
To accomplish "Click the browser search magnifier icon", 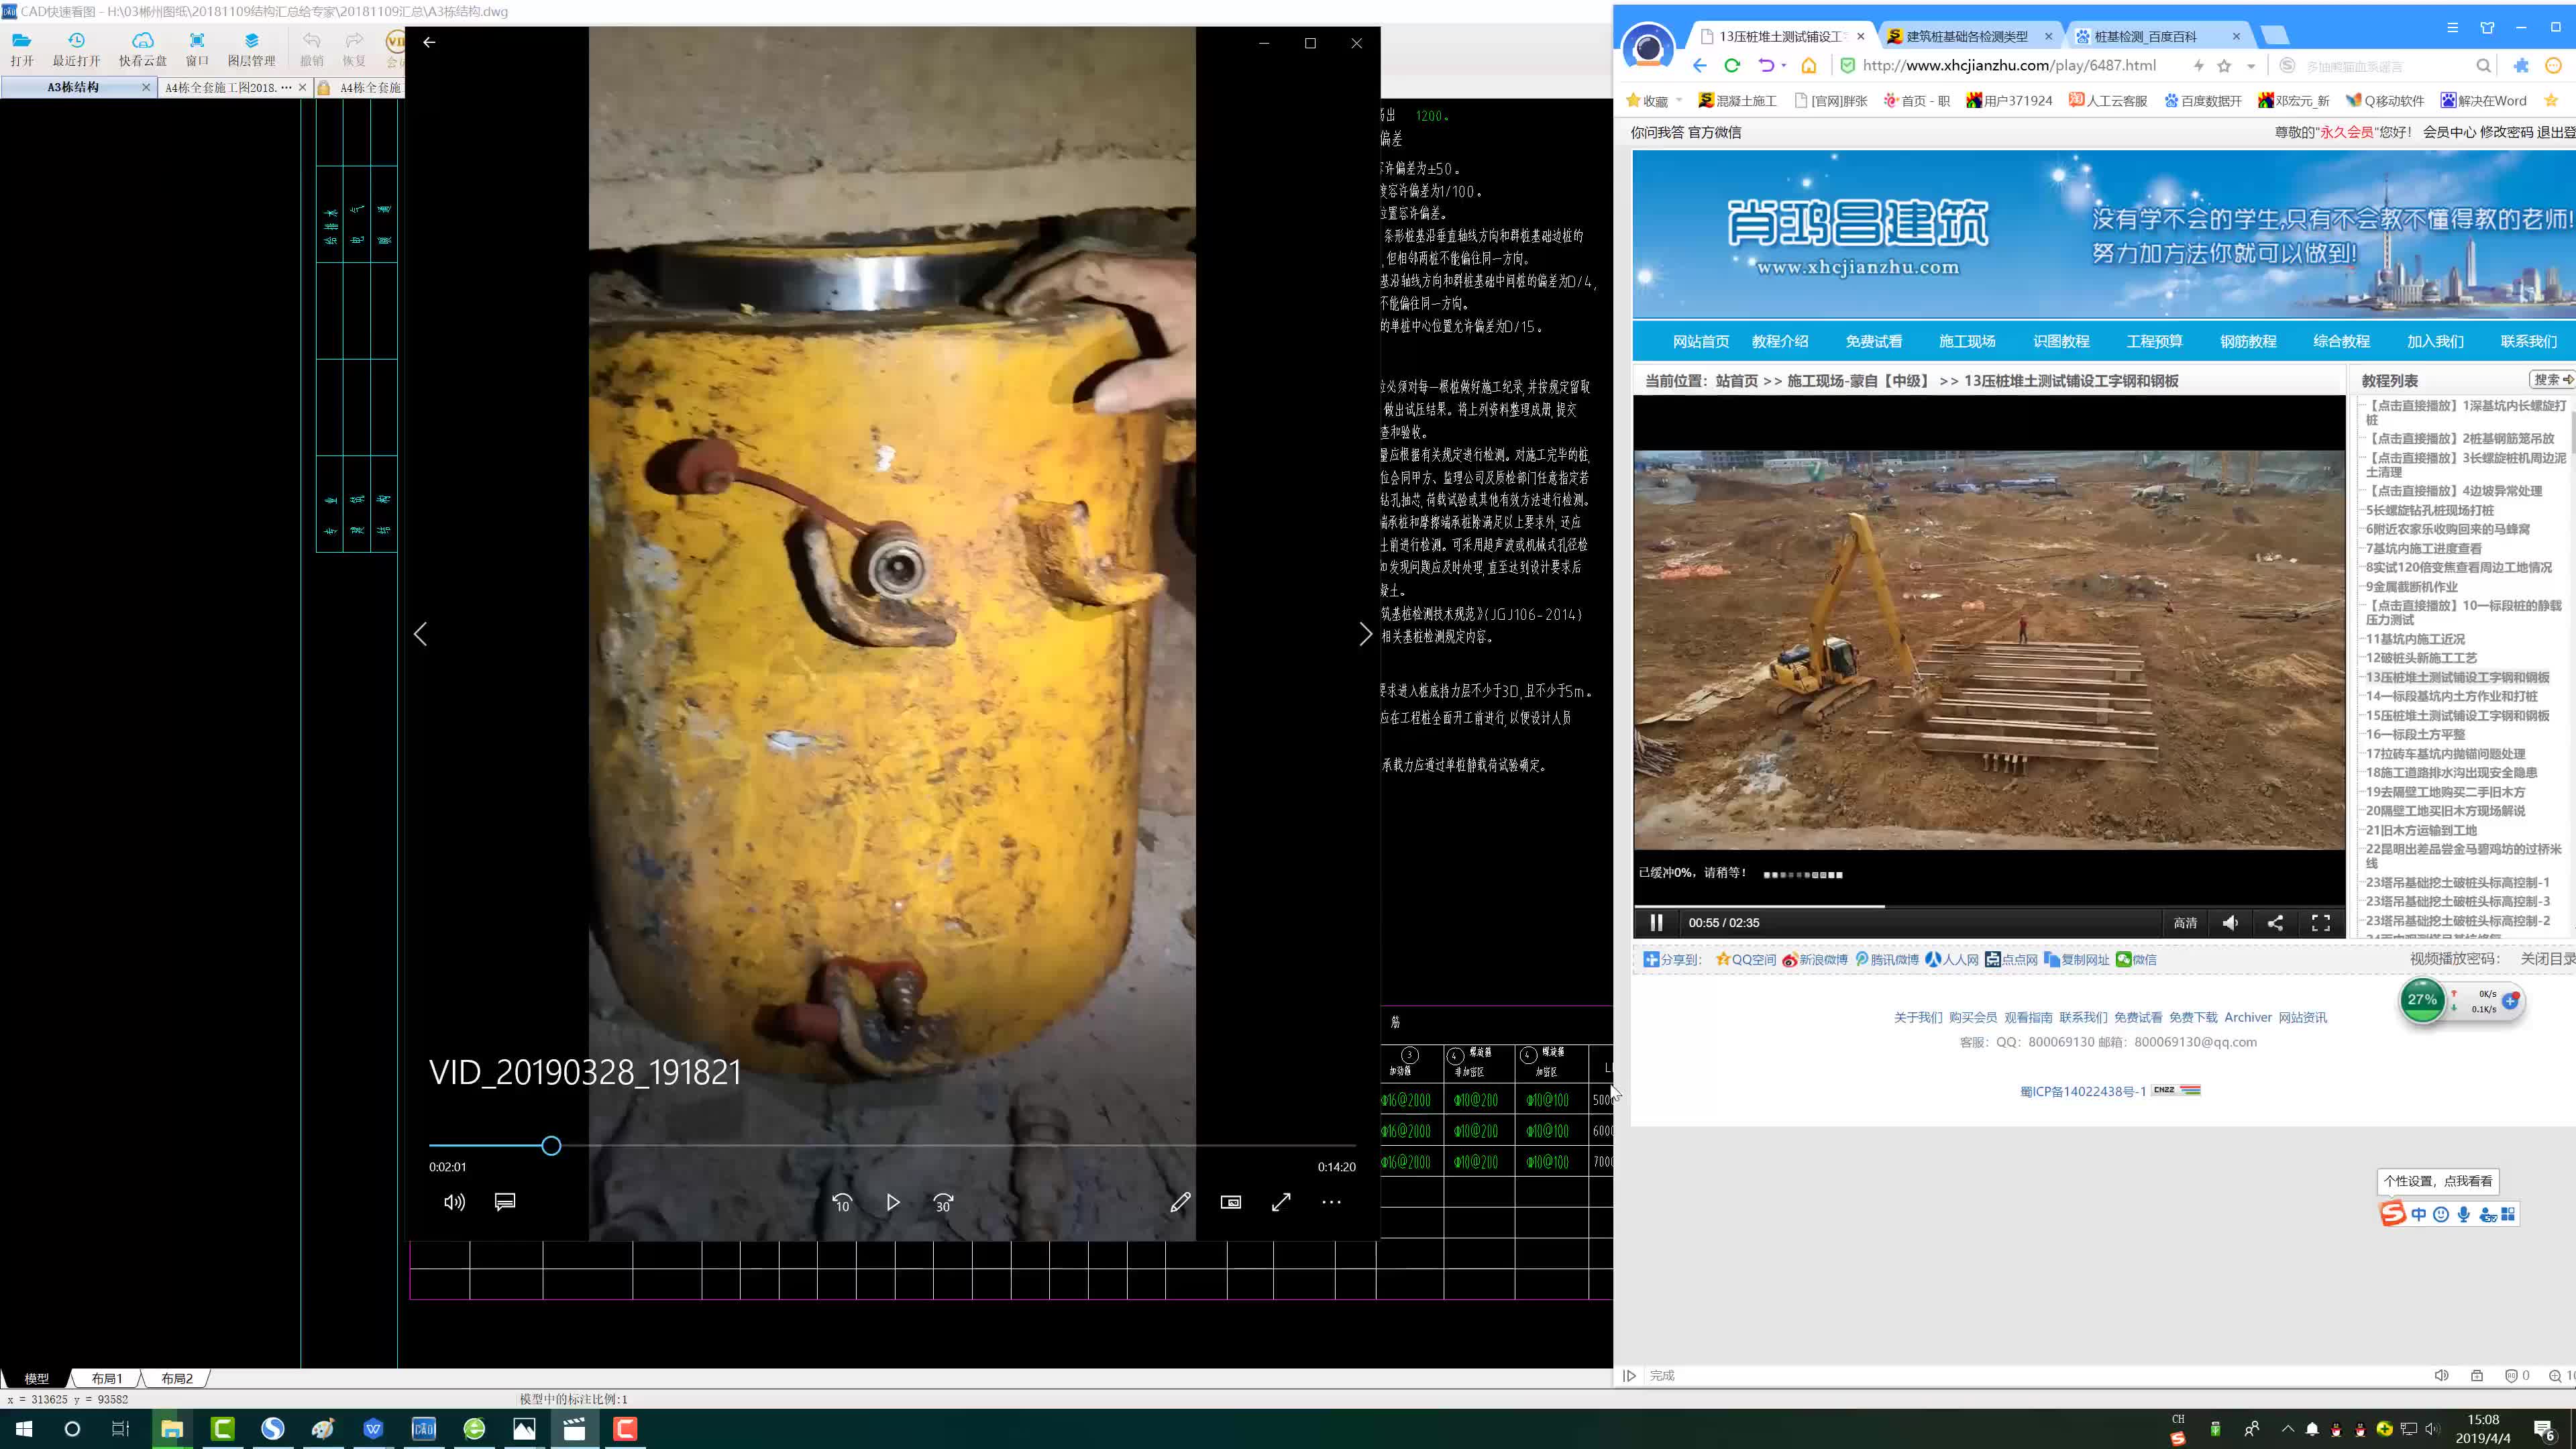I will click(2484, 66).
